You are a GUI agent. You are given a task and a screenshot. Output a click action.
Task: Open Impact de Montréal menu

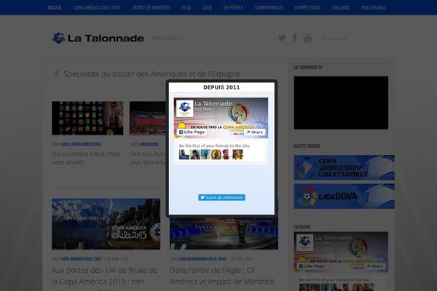coord(151,8)
